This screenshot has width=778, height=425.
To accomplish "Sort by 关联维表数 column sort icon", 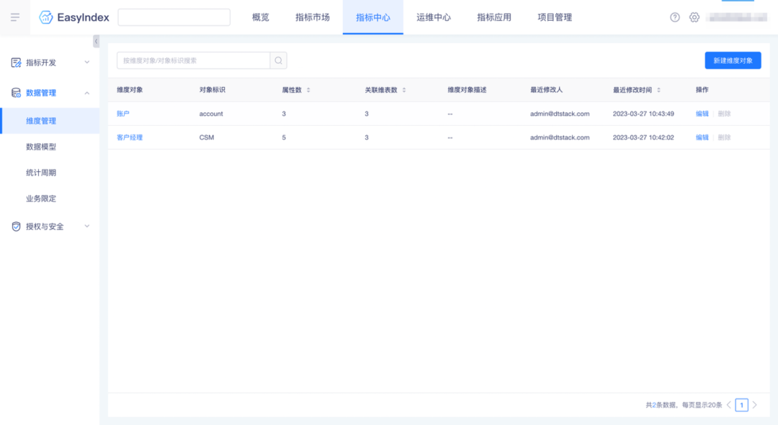I will pyautogui.click(x=404, y=90).
